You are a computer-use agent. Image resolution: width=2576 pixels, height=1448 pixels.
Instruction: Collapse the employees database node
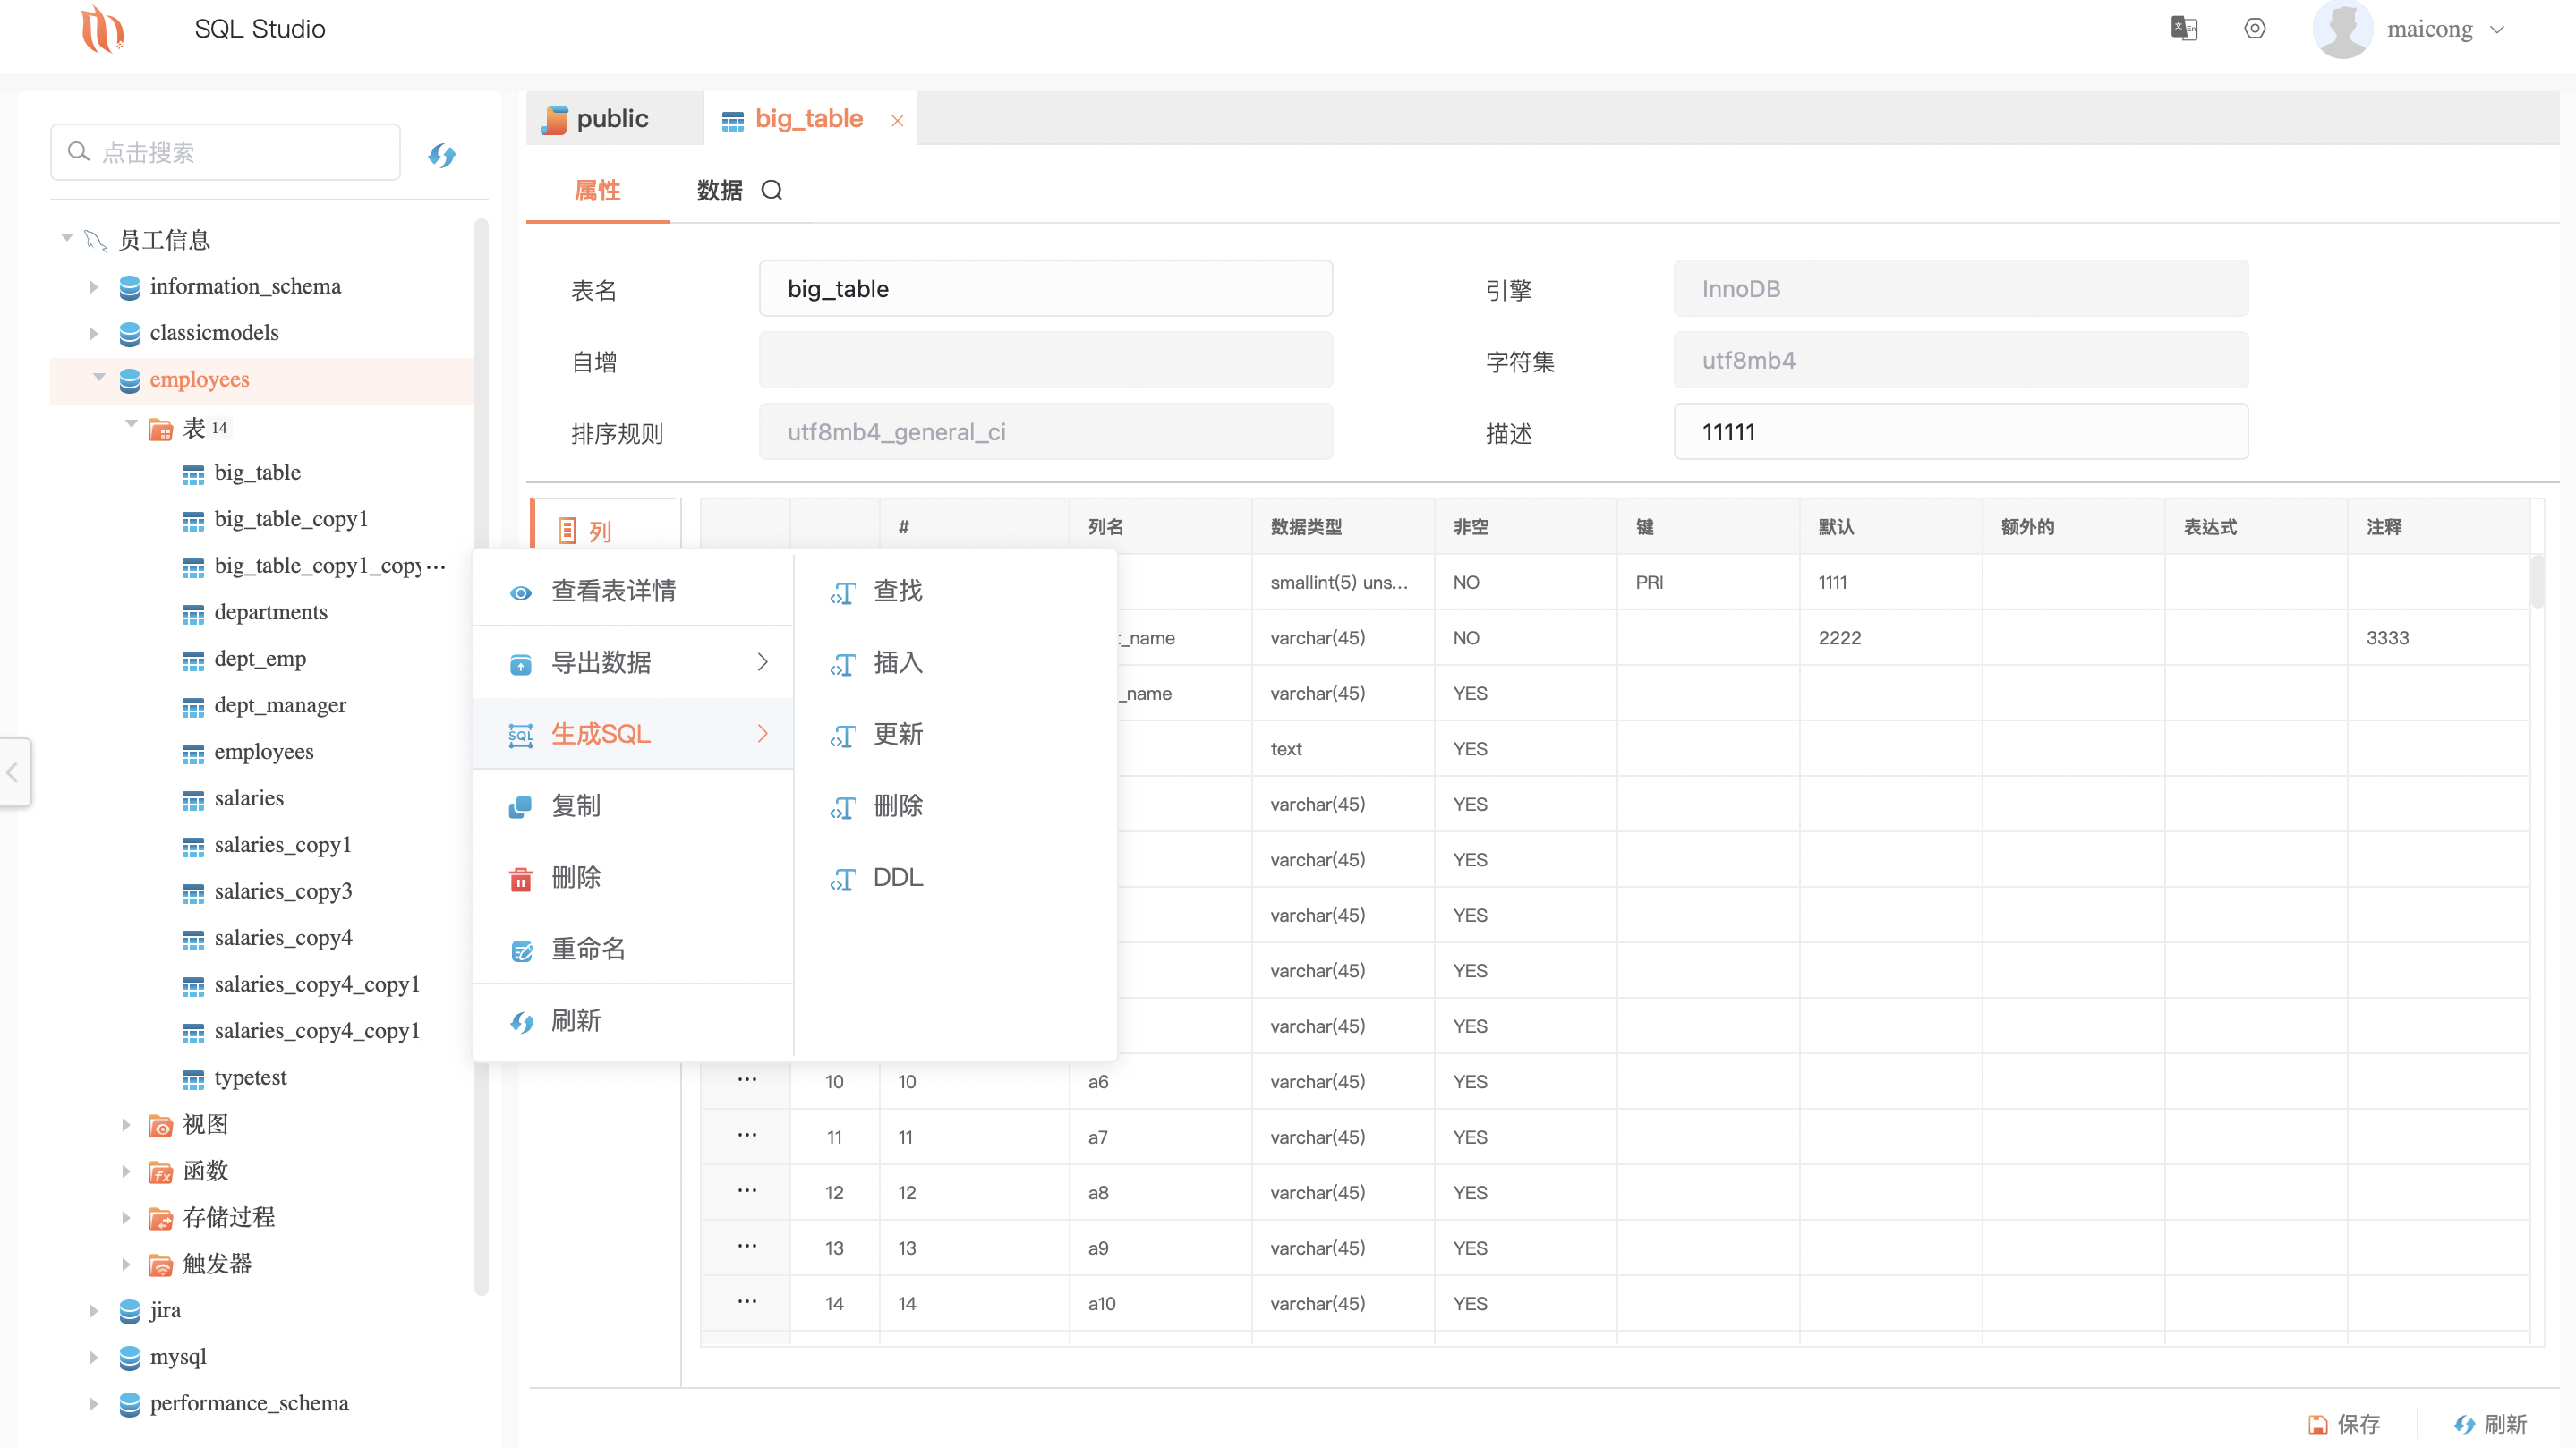(98, 377)
